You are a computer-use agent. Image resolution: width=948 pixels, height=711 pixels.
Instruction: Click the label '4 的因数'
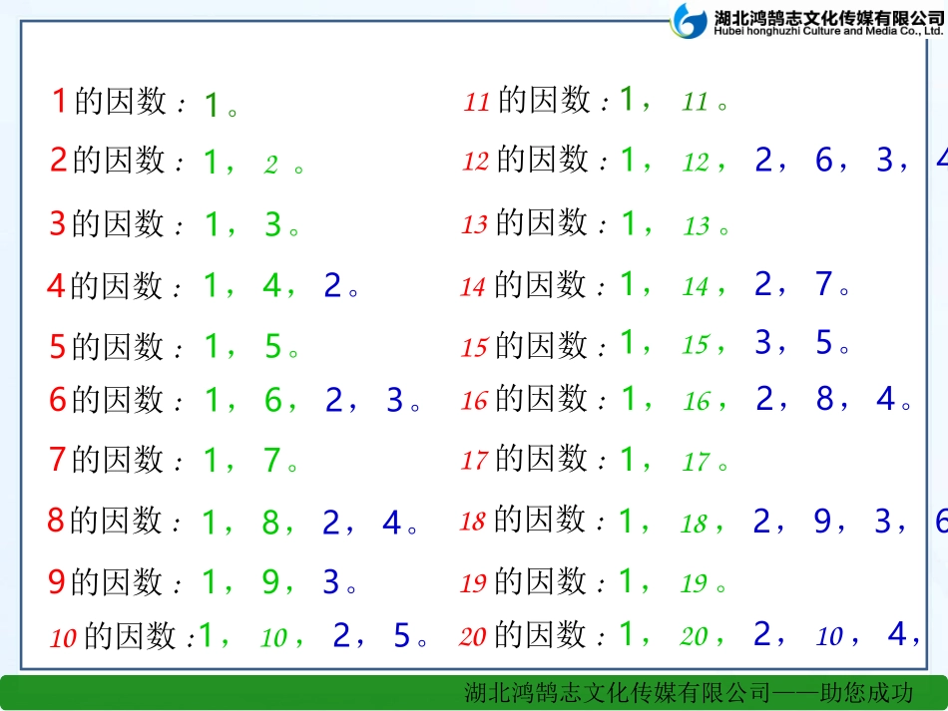click(105, 285)
